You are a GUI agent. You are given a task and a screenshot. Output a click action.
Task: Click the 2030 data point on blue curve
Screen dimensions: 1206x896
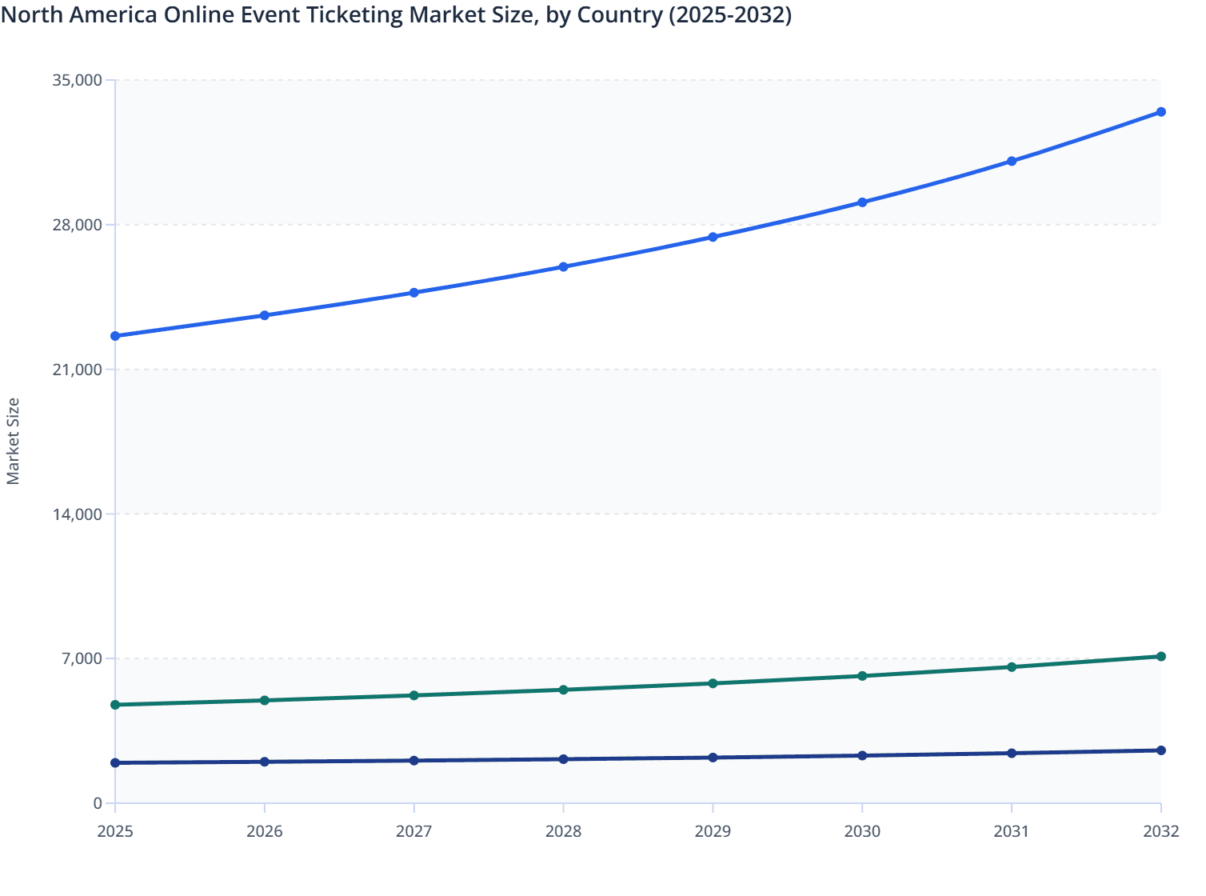click(862, 202)
